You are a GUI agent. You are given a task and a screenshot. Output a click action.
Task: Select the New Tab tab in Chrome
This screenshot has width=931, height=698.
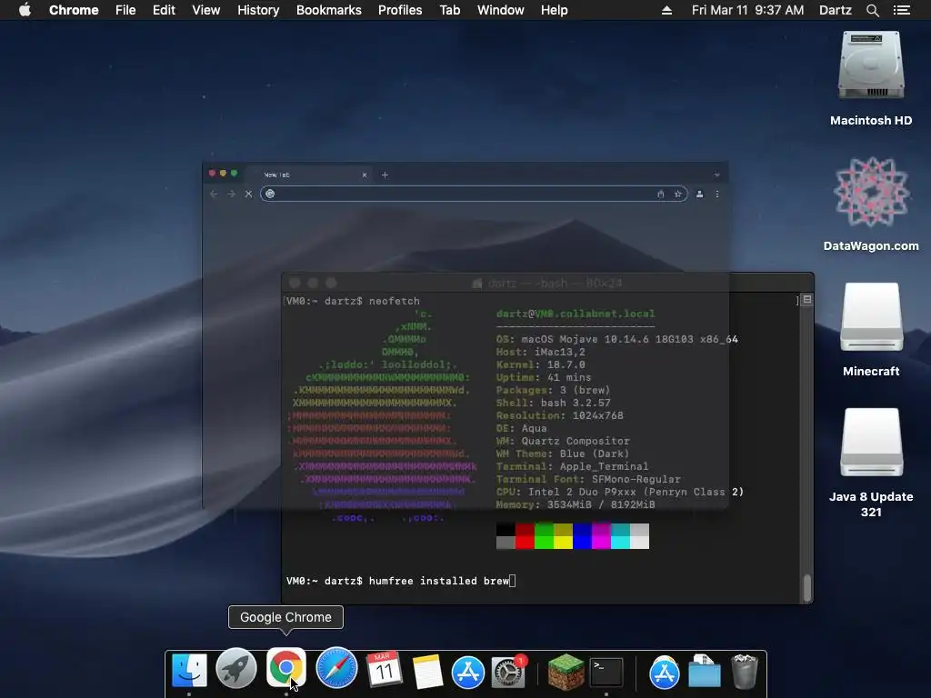click(x=311, y=175)
